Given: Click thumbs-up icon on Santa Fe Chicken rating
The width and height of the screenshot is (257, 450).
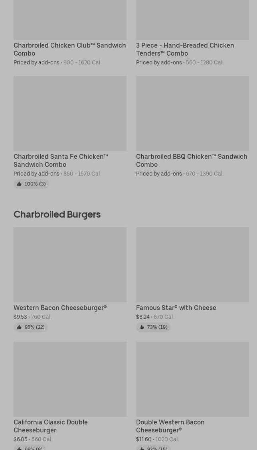Looking at the screenshot, I should (x=19, y=184).
